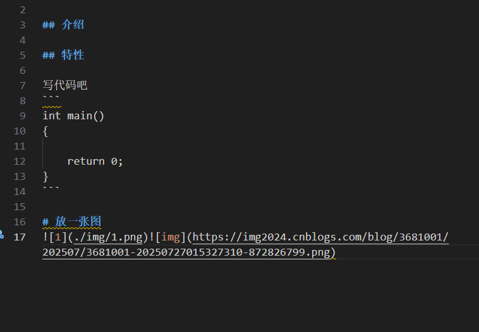Click the "## 特性" heading

click(x=63, y=56)
